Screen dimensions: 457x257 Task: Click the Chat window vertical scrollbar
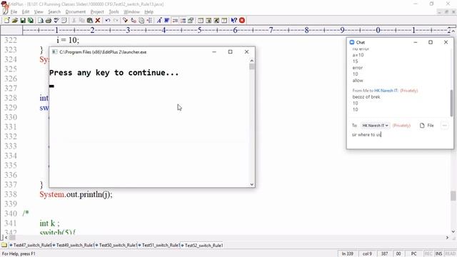451,104
